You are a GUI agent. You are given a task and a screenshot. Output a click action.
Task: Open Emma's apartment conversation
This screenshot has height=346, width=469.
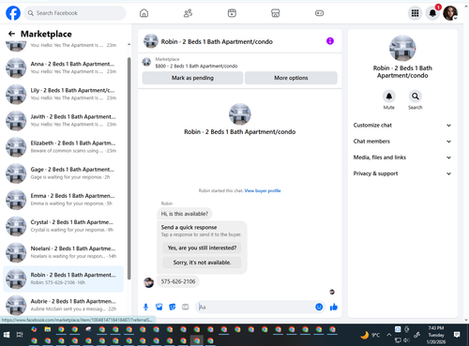(63, 200)
